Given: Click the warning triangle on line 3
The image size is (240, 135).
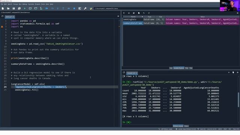Looking at the screenshot, I should (2, 27).
